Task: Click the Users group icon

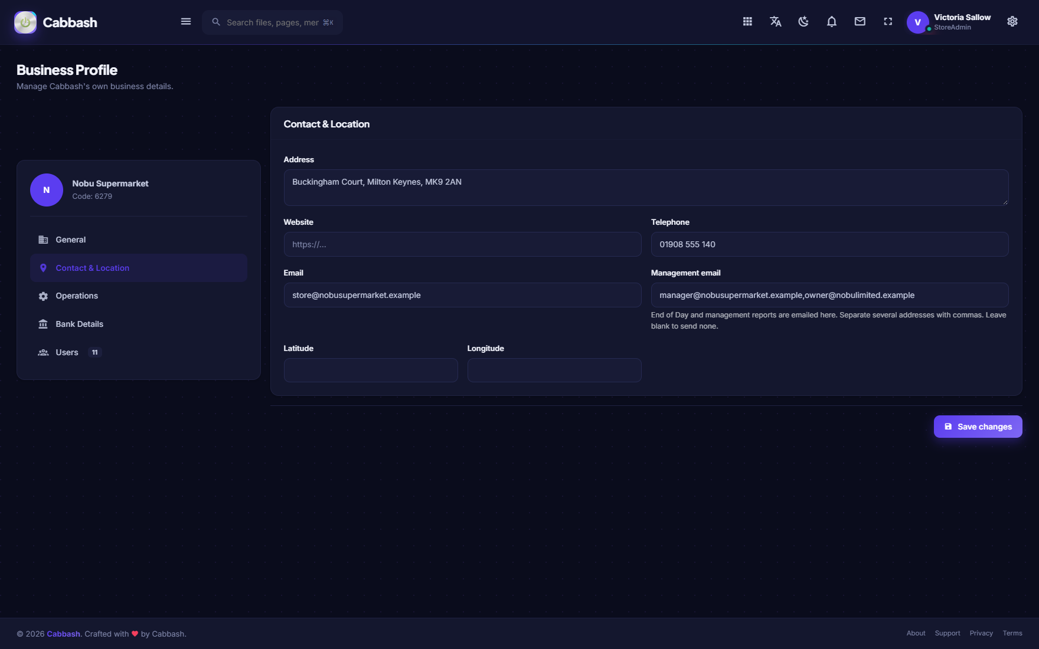Action: click(x=43, y=352)
